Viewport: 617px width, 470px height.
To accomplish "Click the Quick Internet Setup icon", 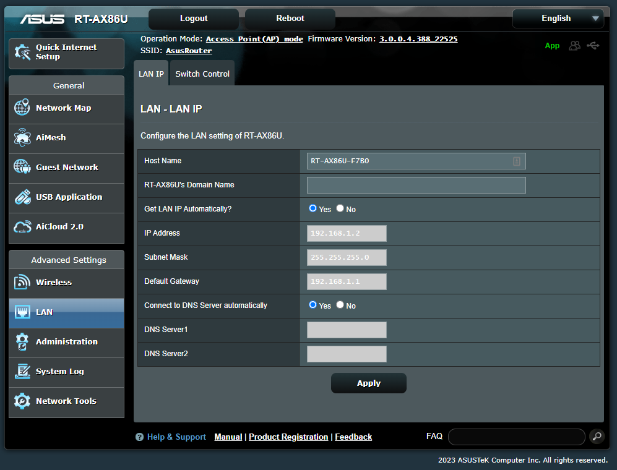I will (22, 53).
